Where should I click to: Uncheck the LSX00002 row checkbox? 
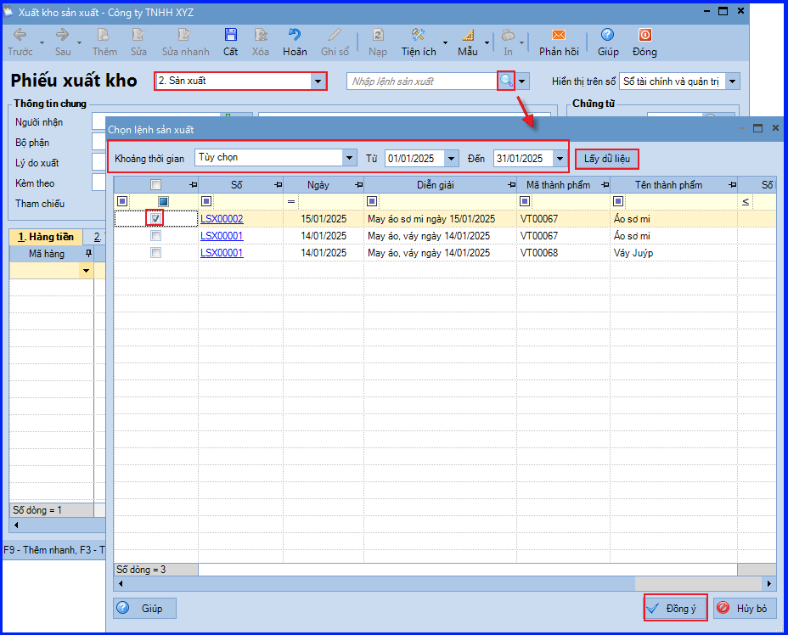pos(155,218)
